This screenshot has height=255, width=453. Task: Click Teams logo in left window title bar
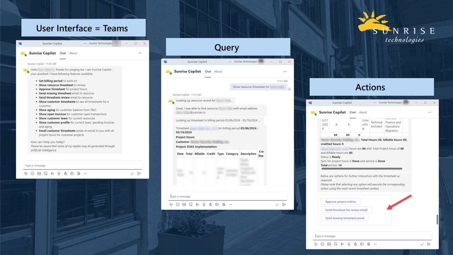[x=20, y=44]
